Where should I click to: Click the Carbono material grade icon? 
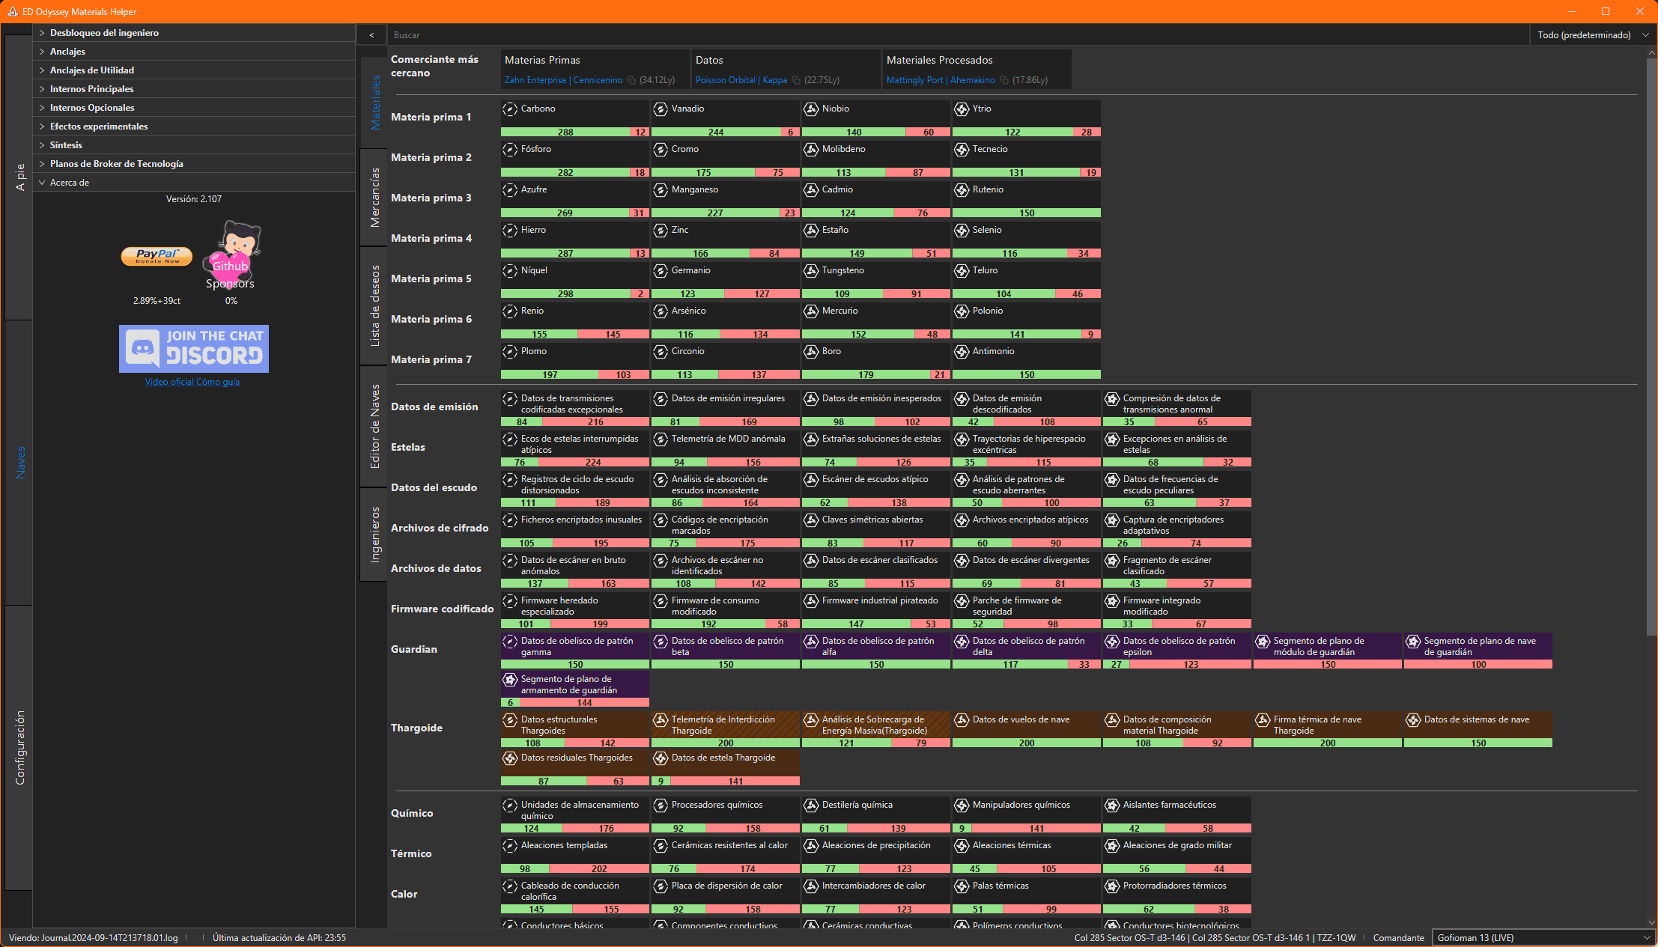[510, 109]
